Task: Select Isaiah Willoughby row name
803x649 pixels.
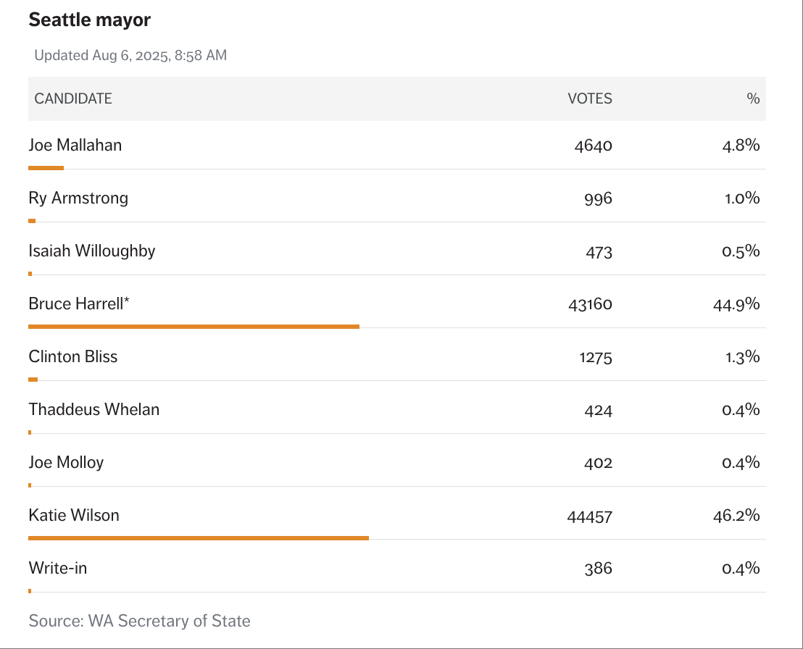Action: (91, 251)
